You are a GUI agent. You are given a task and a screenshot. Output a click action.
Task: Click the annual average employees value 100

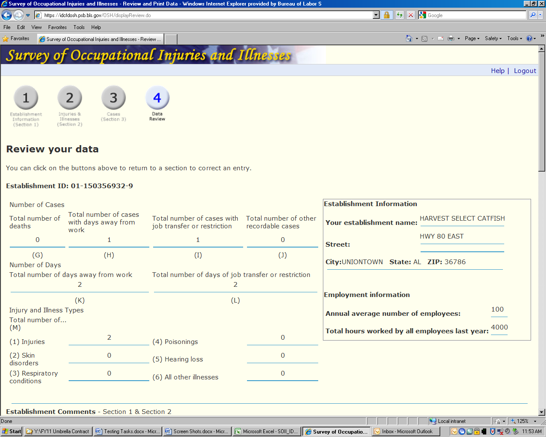[x=497, y=309]
